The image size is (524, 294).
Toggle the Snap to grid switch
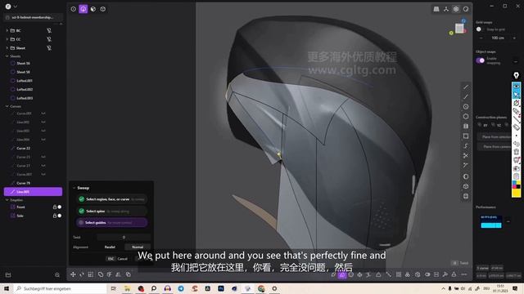(480, 29)
